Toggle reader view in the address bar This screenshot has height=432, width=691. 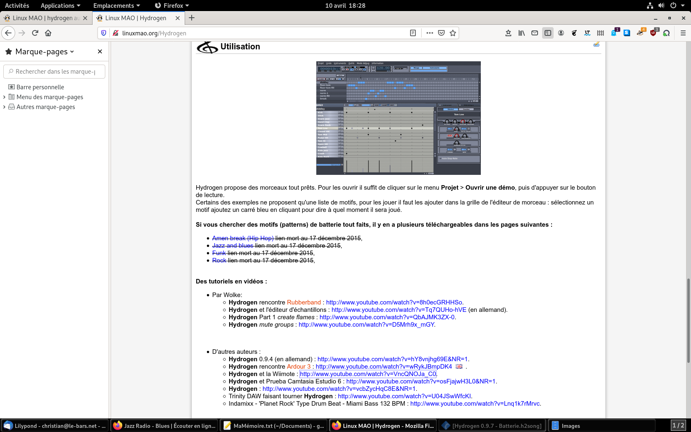[413, 33]
